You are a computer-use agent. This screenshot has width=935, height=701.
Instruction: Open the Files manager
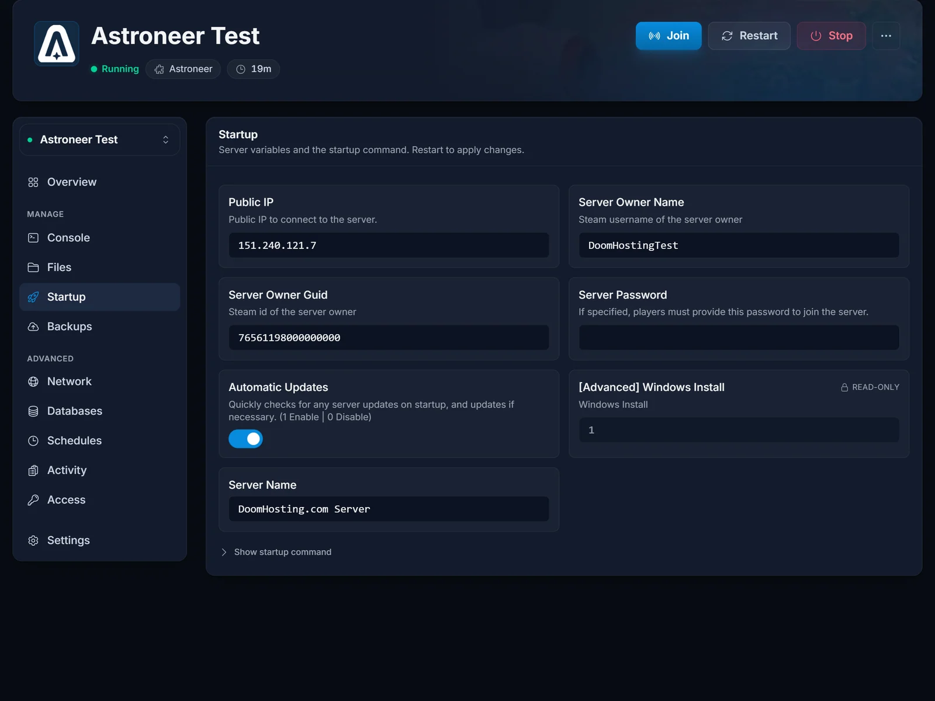coord(99,268)
